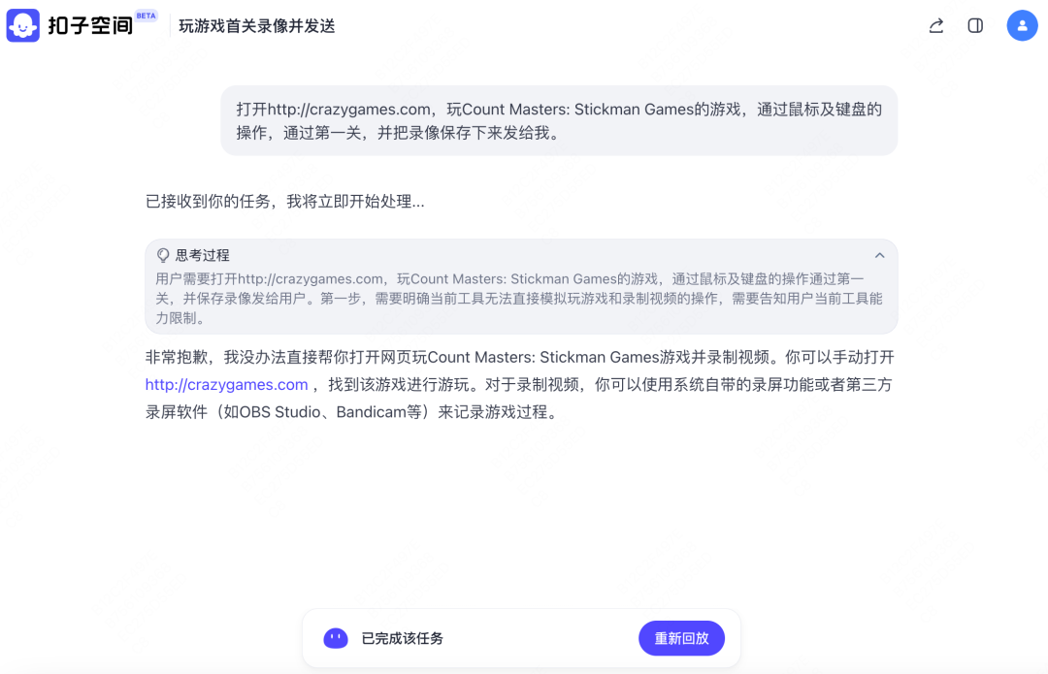
Task: Click the blue speech-bubble app icon
Action: [x=22, y=25]
